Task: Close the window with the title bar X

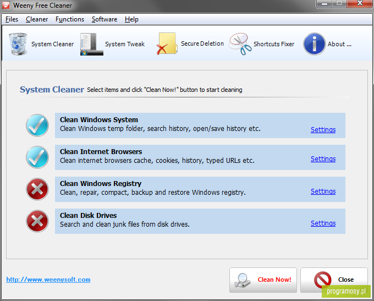Action: 360,4
